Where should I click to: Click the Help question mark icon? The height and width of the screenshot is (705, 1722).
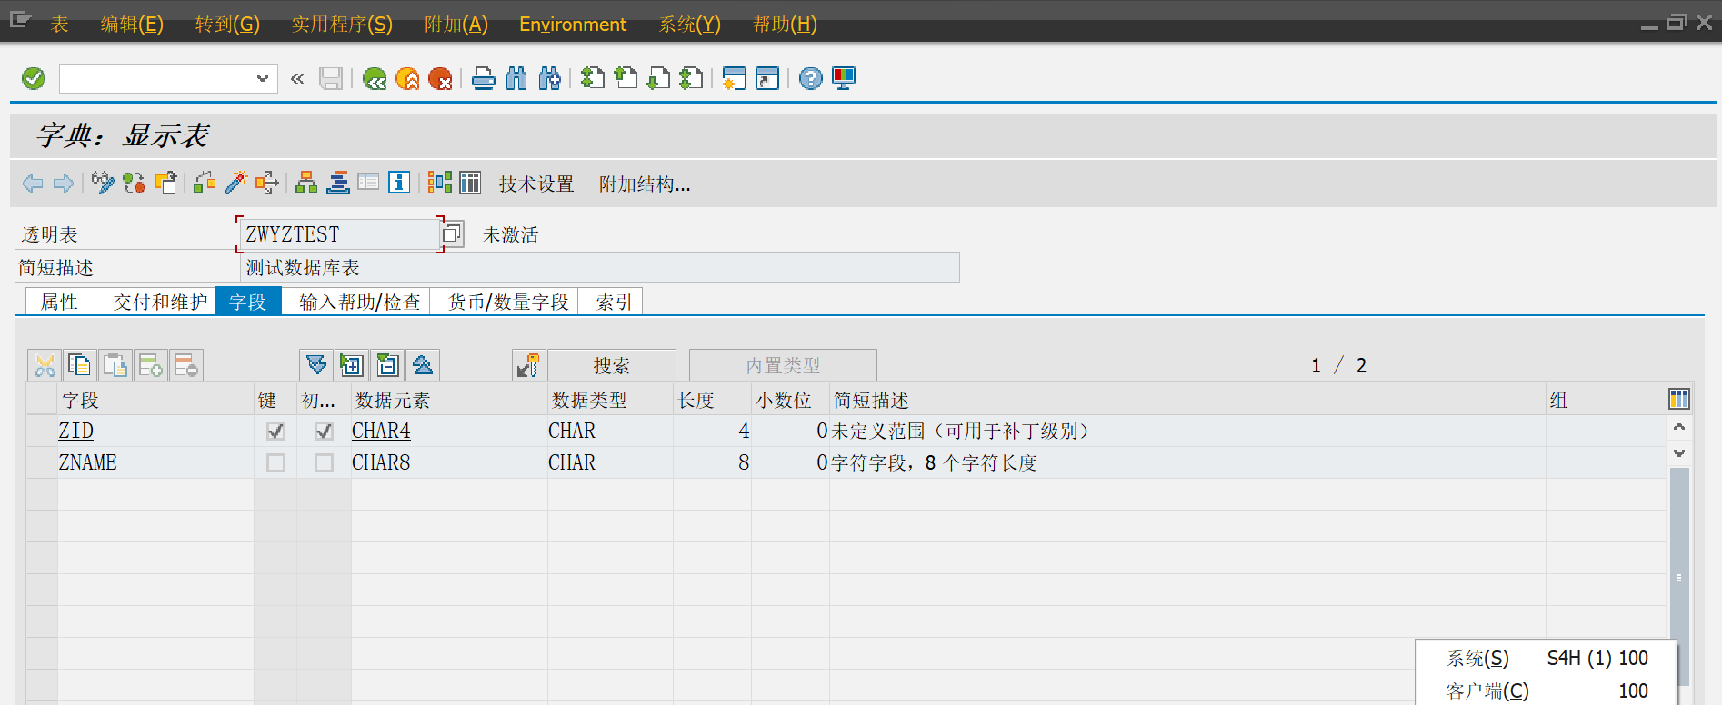point(810,79)
